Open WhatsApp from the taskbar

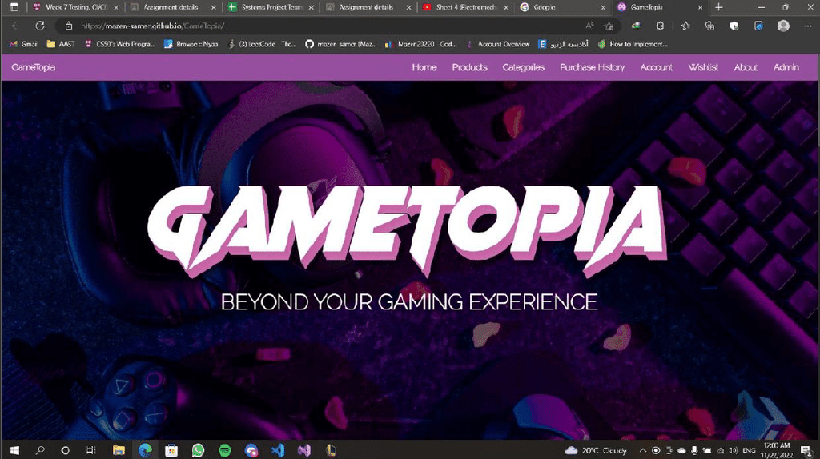pyautogui.click(x=198, y=450)
